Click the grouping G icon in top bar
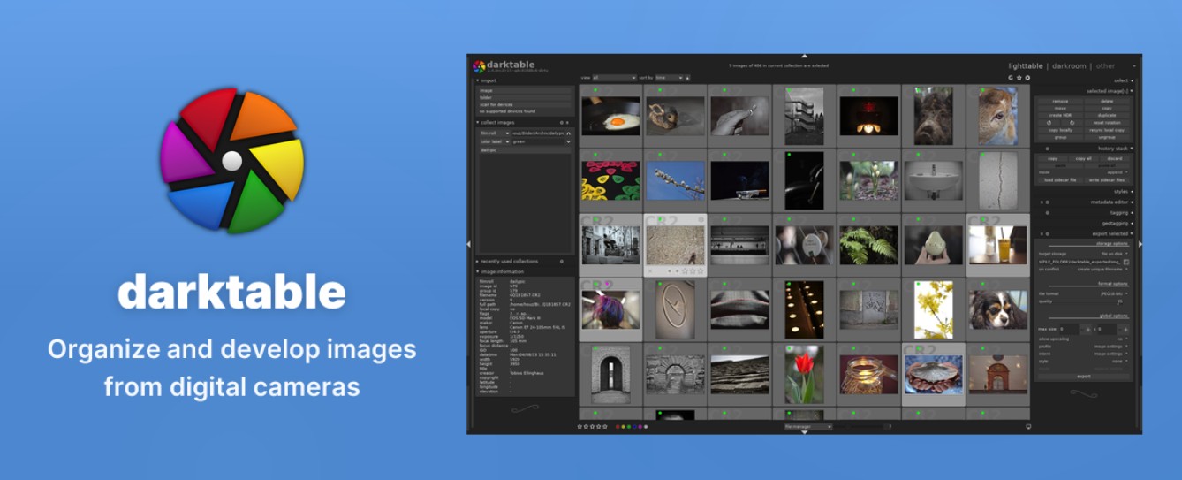 (x=1011, y=78)
